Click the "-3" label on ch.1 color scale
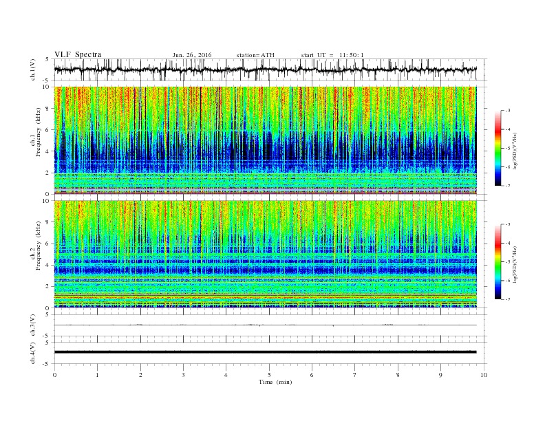Viewport: 545px width, 421px height. 508,111
